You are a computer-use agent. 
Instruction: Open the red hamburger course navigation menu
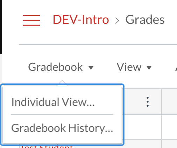tap(31, 20)
